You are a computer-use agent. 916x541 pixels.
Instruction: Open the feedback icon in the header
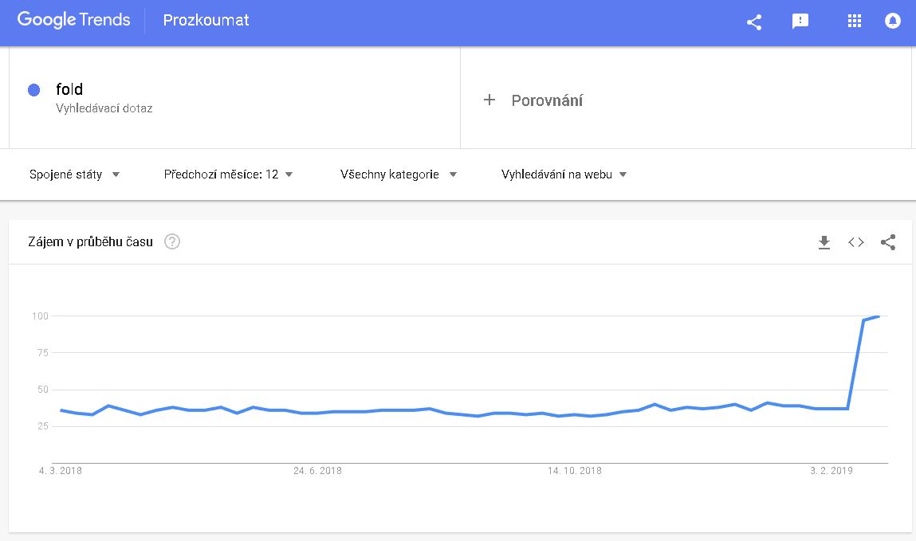pyautogui.click(x=800, y=22)
